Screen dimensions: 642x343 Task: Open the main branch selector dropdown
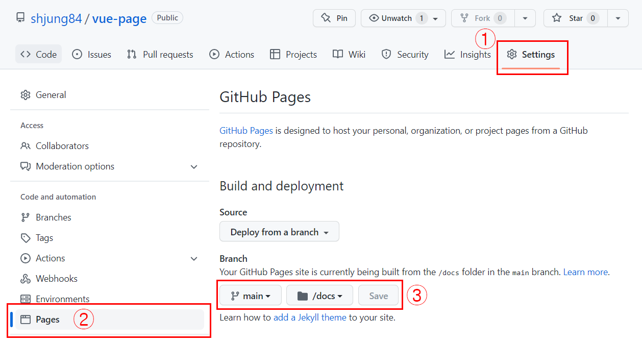point(251,296)
